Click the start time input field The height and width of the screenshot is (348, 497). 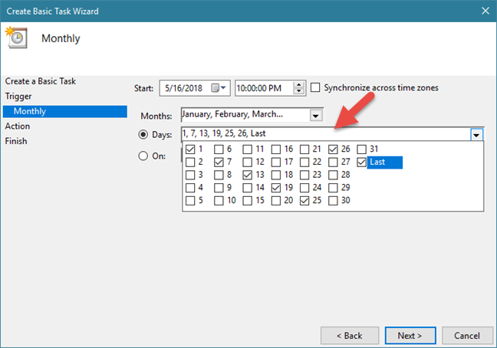(x=263, y=88)
